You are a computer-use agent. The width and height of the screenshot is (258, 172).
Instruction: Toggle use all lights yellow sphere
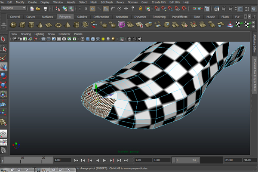coord(103,39)
